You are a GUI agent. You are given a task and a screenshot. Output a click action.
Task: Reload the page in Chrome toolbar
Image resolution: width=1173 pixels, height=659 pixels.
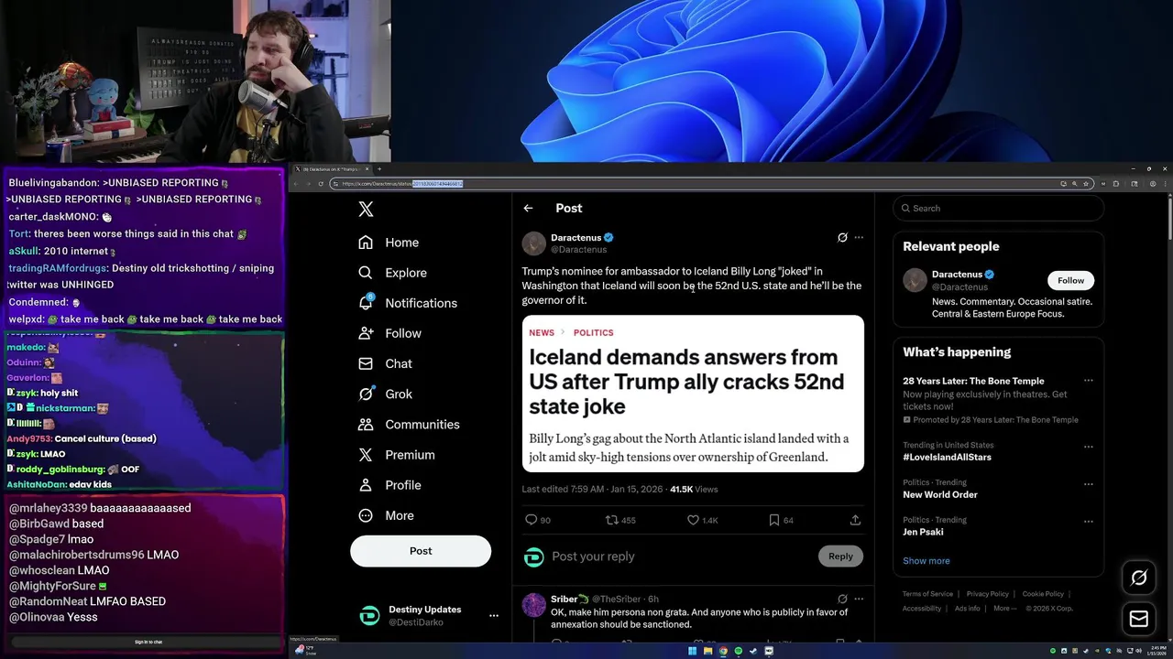click(321, 184)
